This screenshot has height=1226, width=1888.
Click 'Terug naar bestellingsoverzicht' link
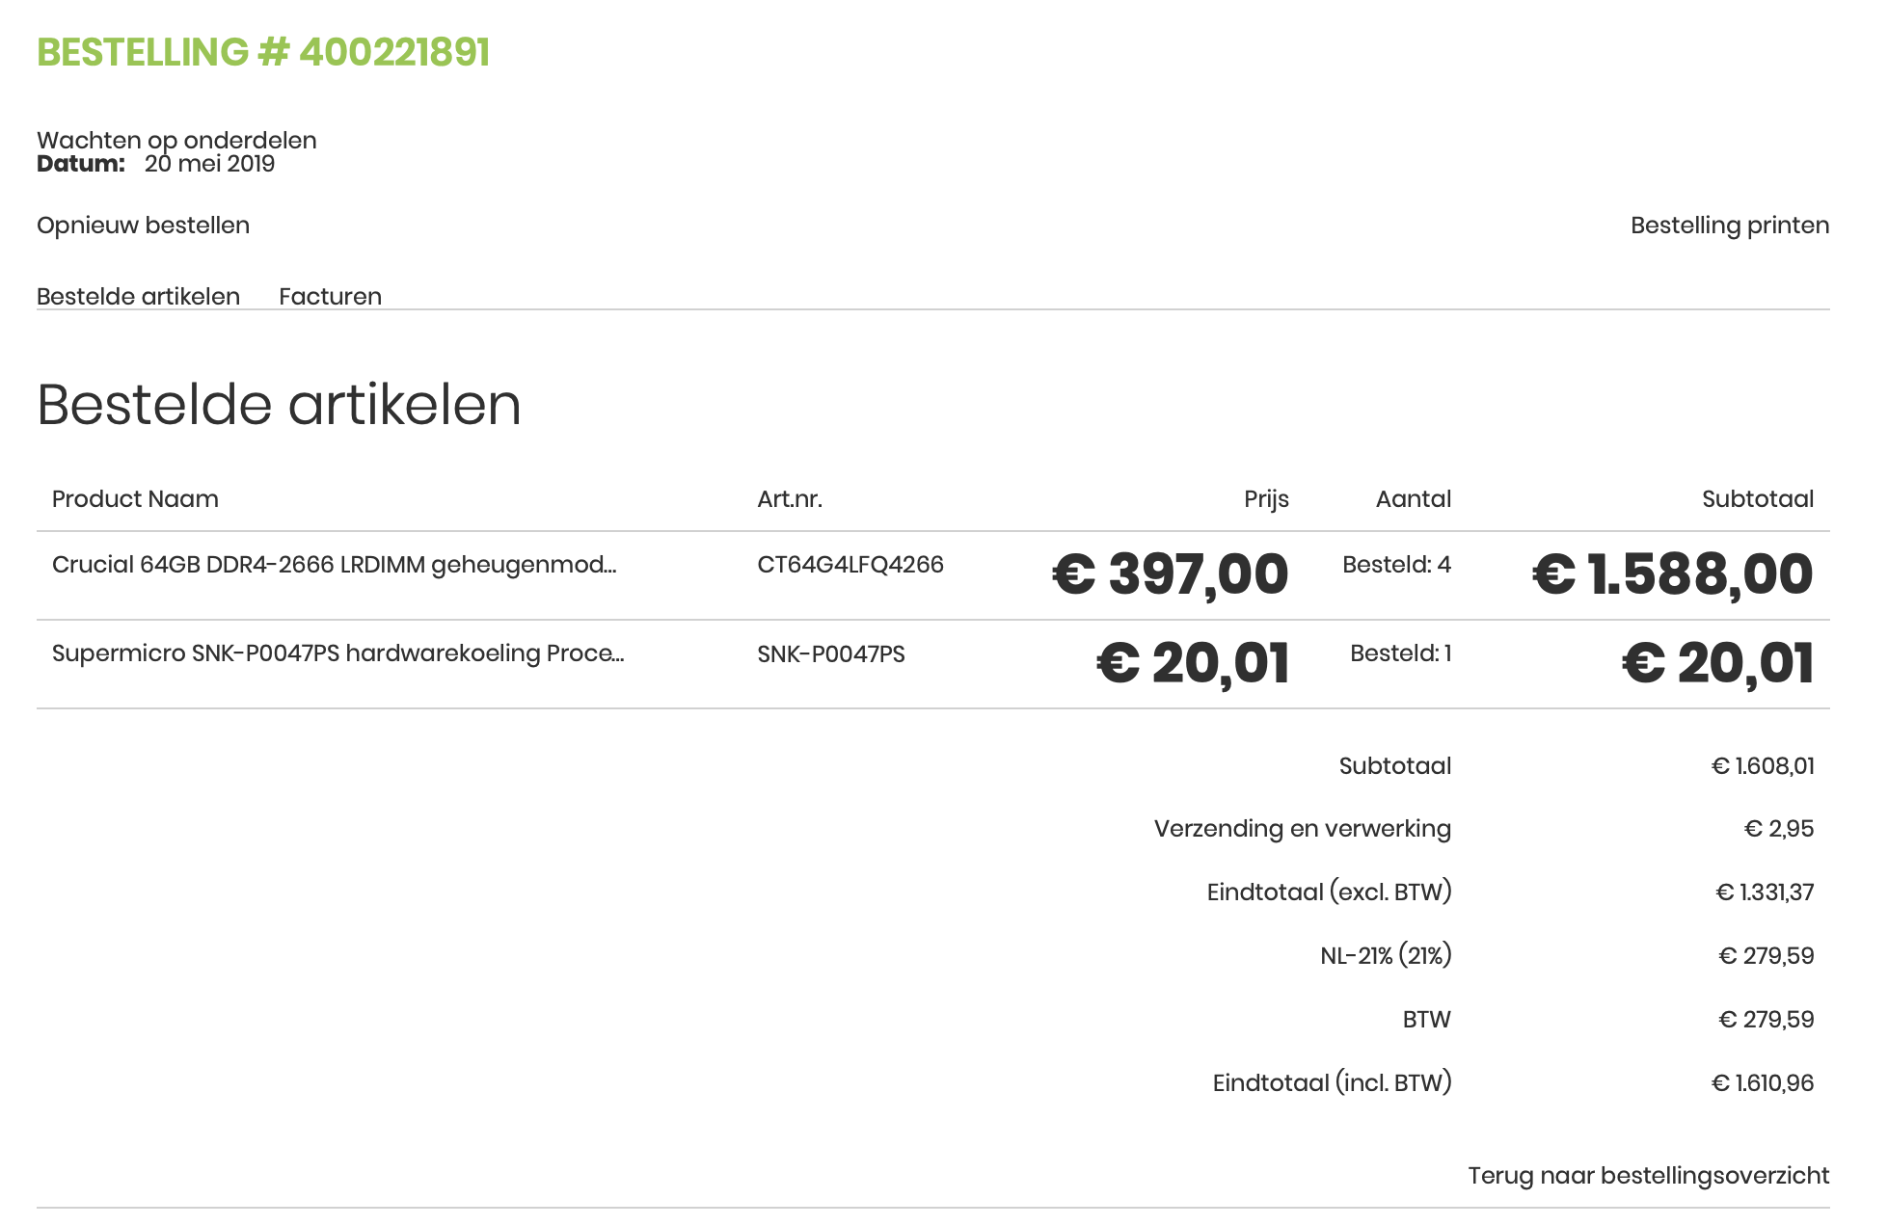pyautogui.click(x=1648, y=1175)
